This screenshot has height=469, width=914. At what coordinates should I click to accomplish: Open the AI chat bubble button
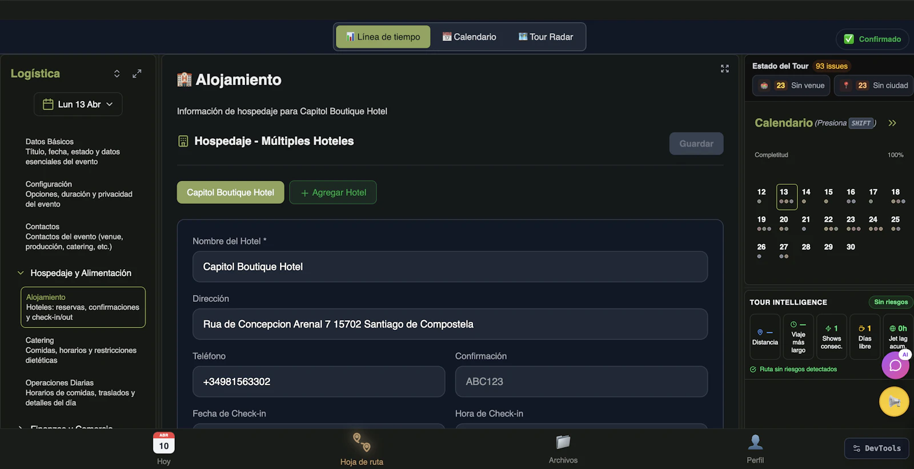[x=895, y=365]
